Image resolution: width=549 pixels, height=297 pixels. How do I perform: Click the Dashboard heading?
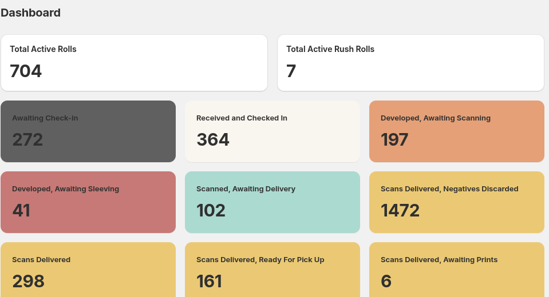(x=30, y=13)
